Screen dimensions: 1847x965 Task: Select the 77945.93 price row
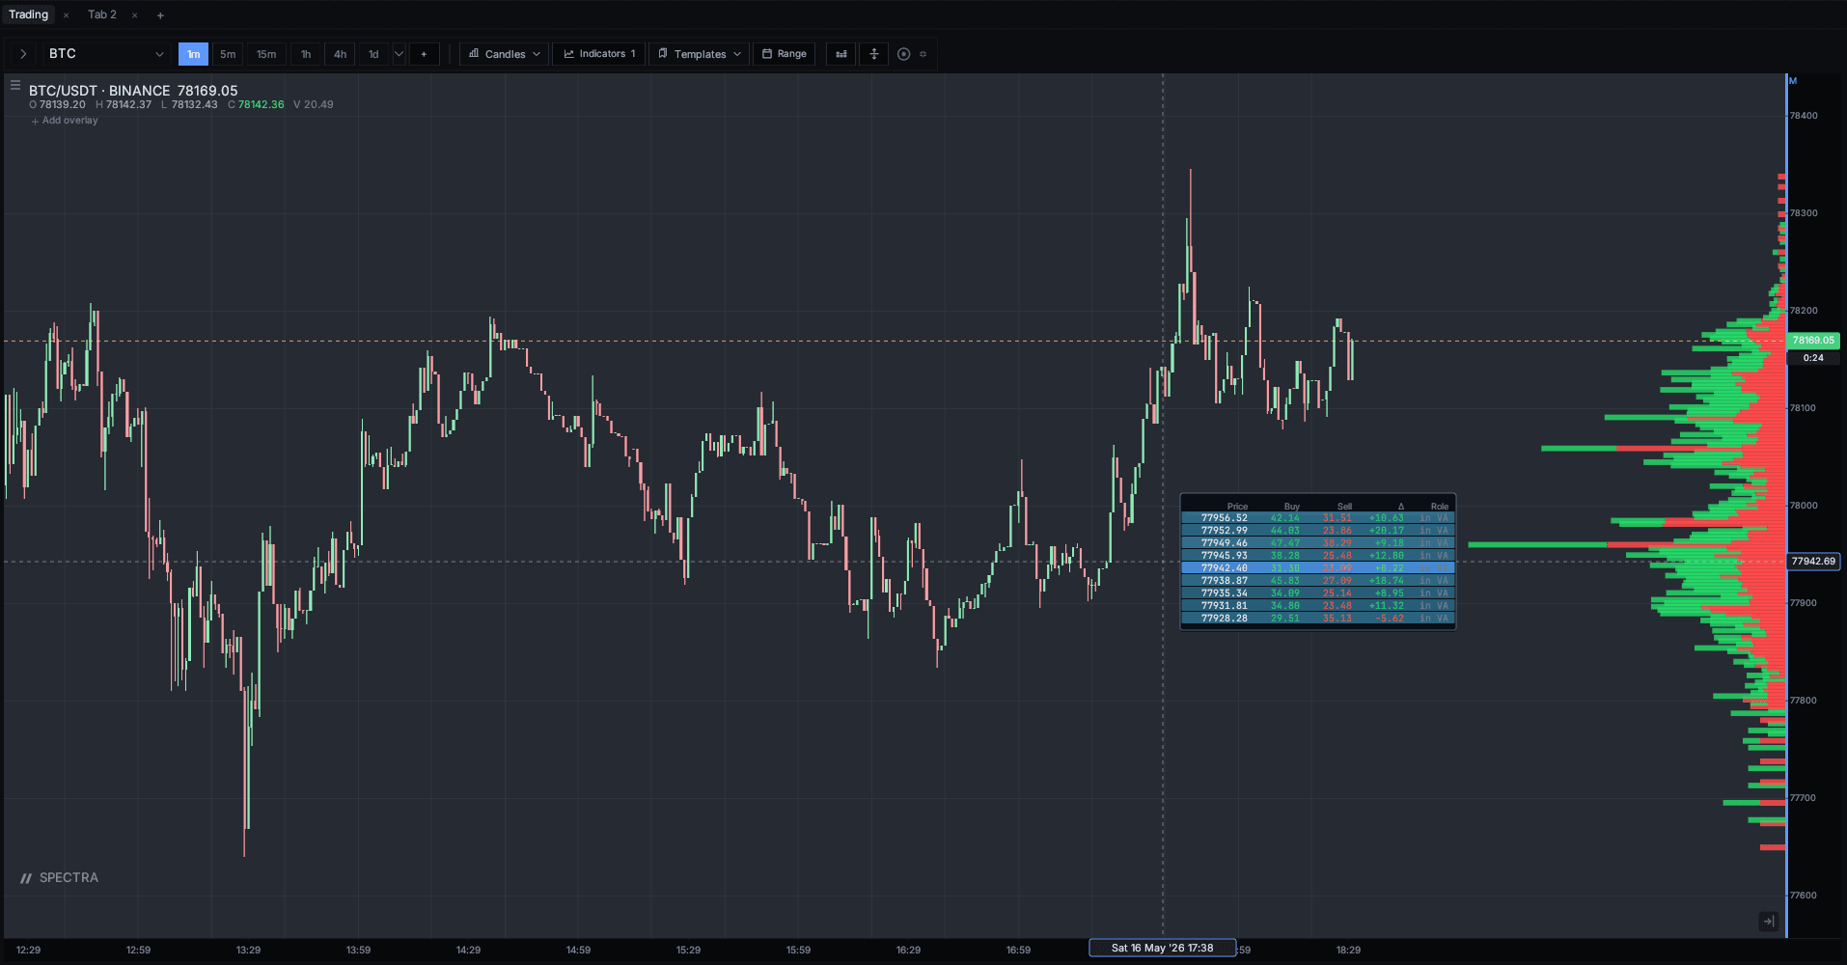(x=1317, y=556)
